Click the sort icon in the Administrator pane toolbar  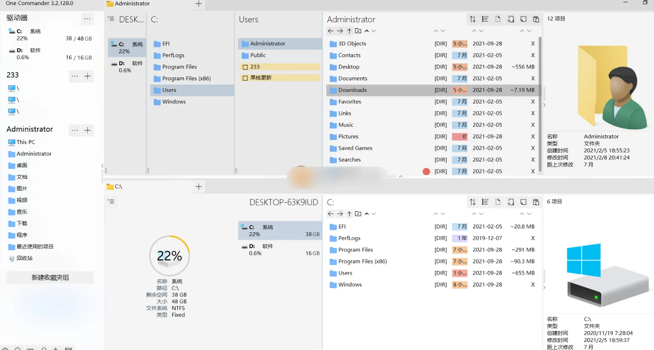472,19
